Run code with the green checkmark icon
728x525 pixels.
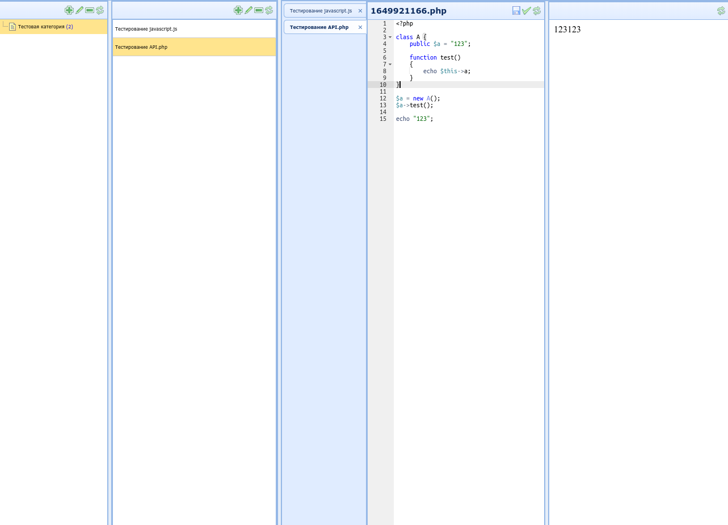point(527,10)
